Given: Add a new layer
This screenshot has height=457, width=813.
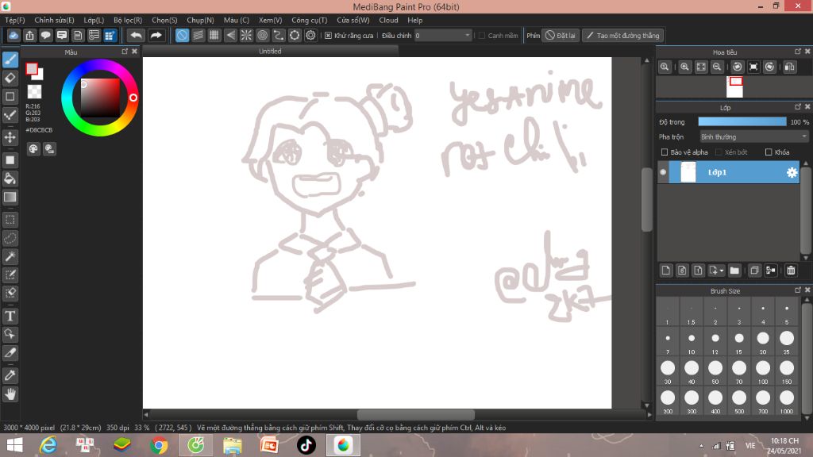Looking at the screenshot, I should click(666, 271).
